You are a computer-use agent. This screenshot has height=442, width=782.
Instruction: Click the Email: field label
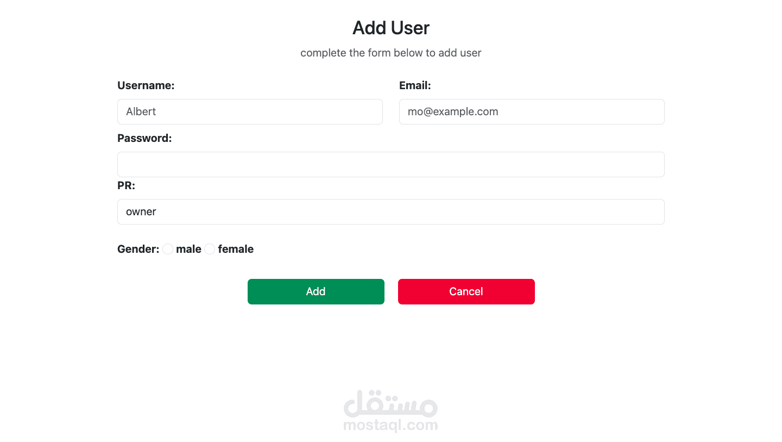tap(415, 85)
